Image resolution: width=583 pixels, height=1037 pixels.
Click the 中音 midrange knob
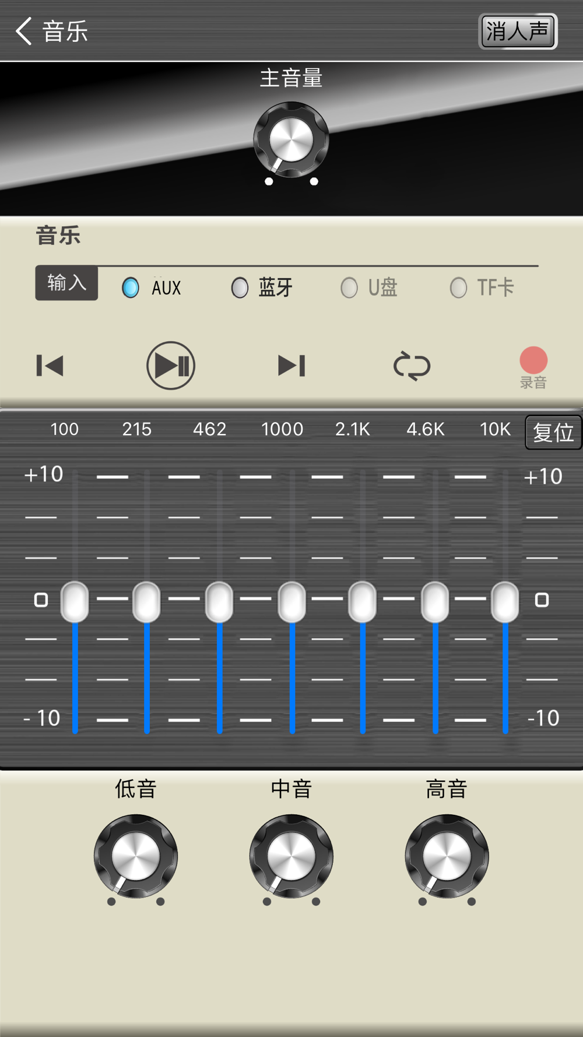pos(291,856)
